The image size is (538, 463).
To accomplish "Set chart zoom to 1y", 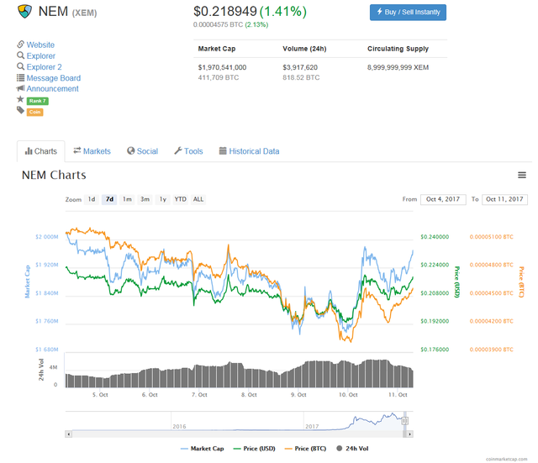I will pyautogui.click(x=163, y=199).
